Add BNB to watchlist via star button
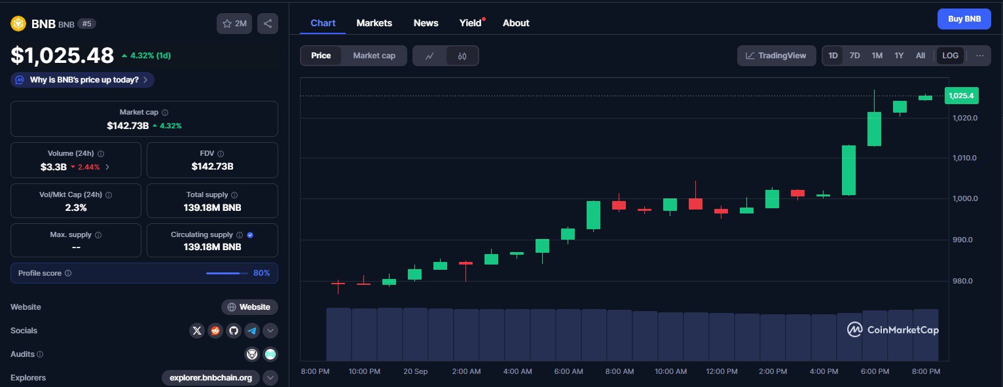The image size is (1003, 387). click(234, 24)
